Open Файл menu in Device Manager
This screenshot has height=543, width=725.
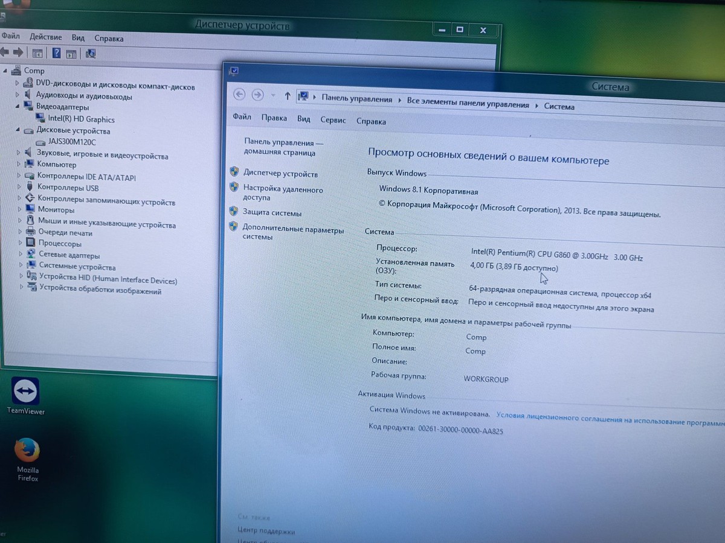click(x=10, y=36)
